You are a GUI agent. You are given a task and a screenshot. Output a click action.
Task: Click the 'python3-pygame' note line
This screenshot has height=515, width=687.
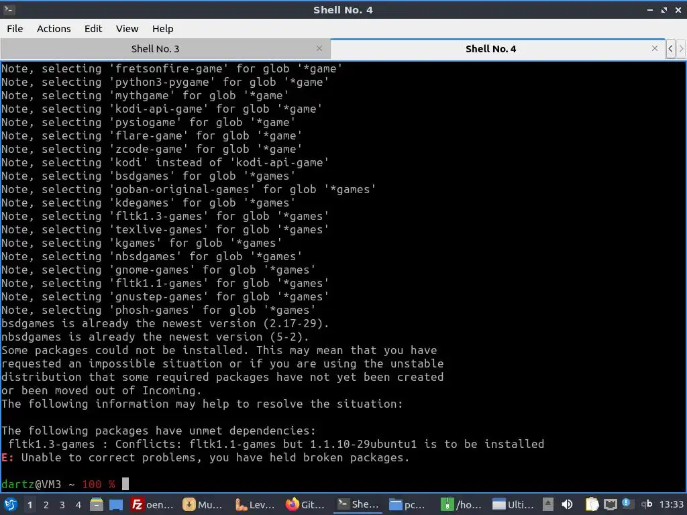pos(165,82)
